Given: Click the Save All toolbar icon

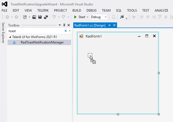Looking at the screenshot, I should point(46,17).
